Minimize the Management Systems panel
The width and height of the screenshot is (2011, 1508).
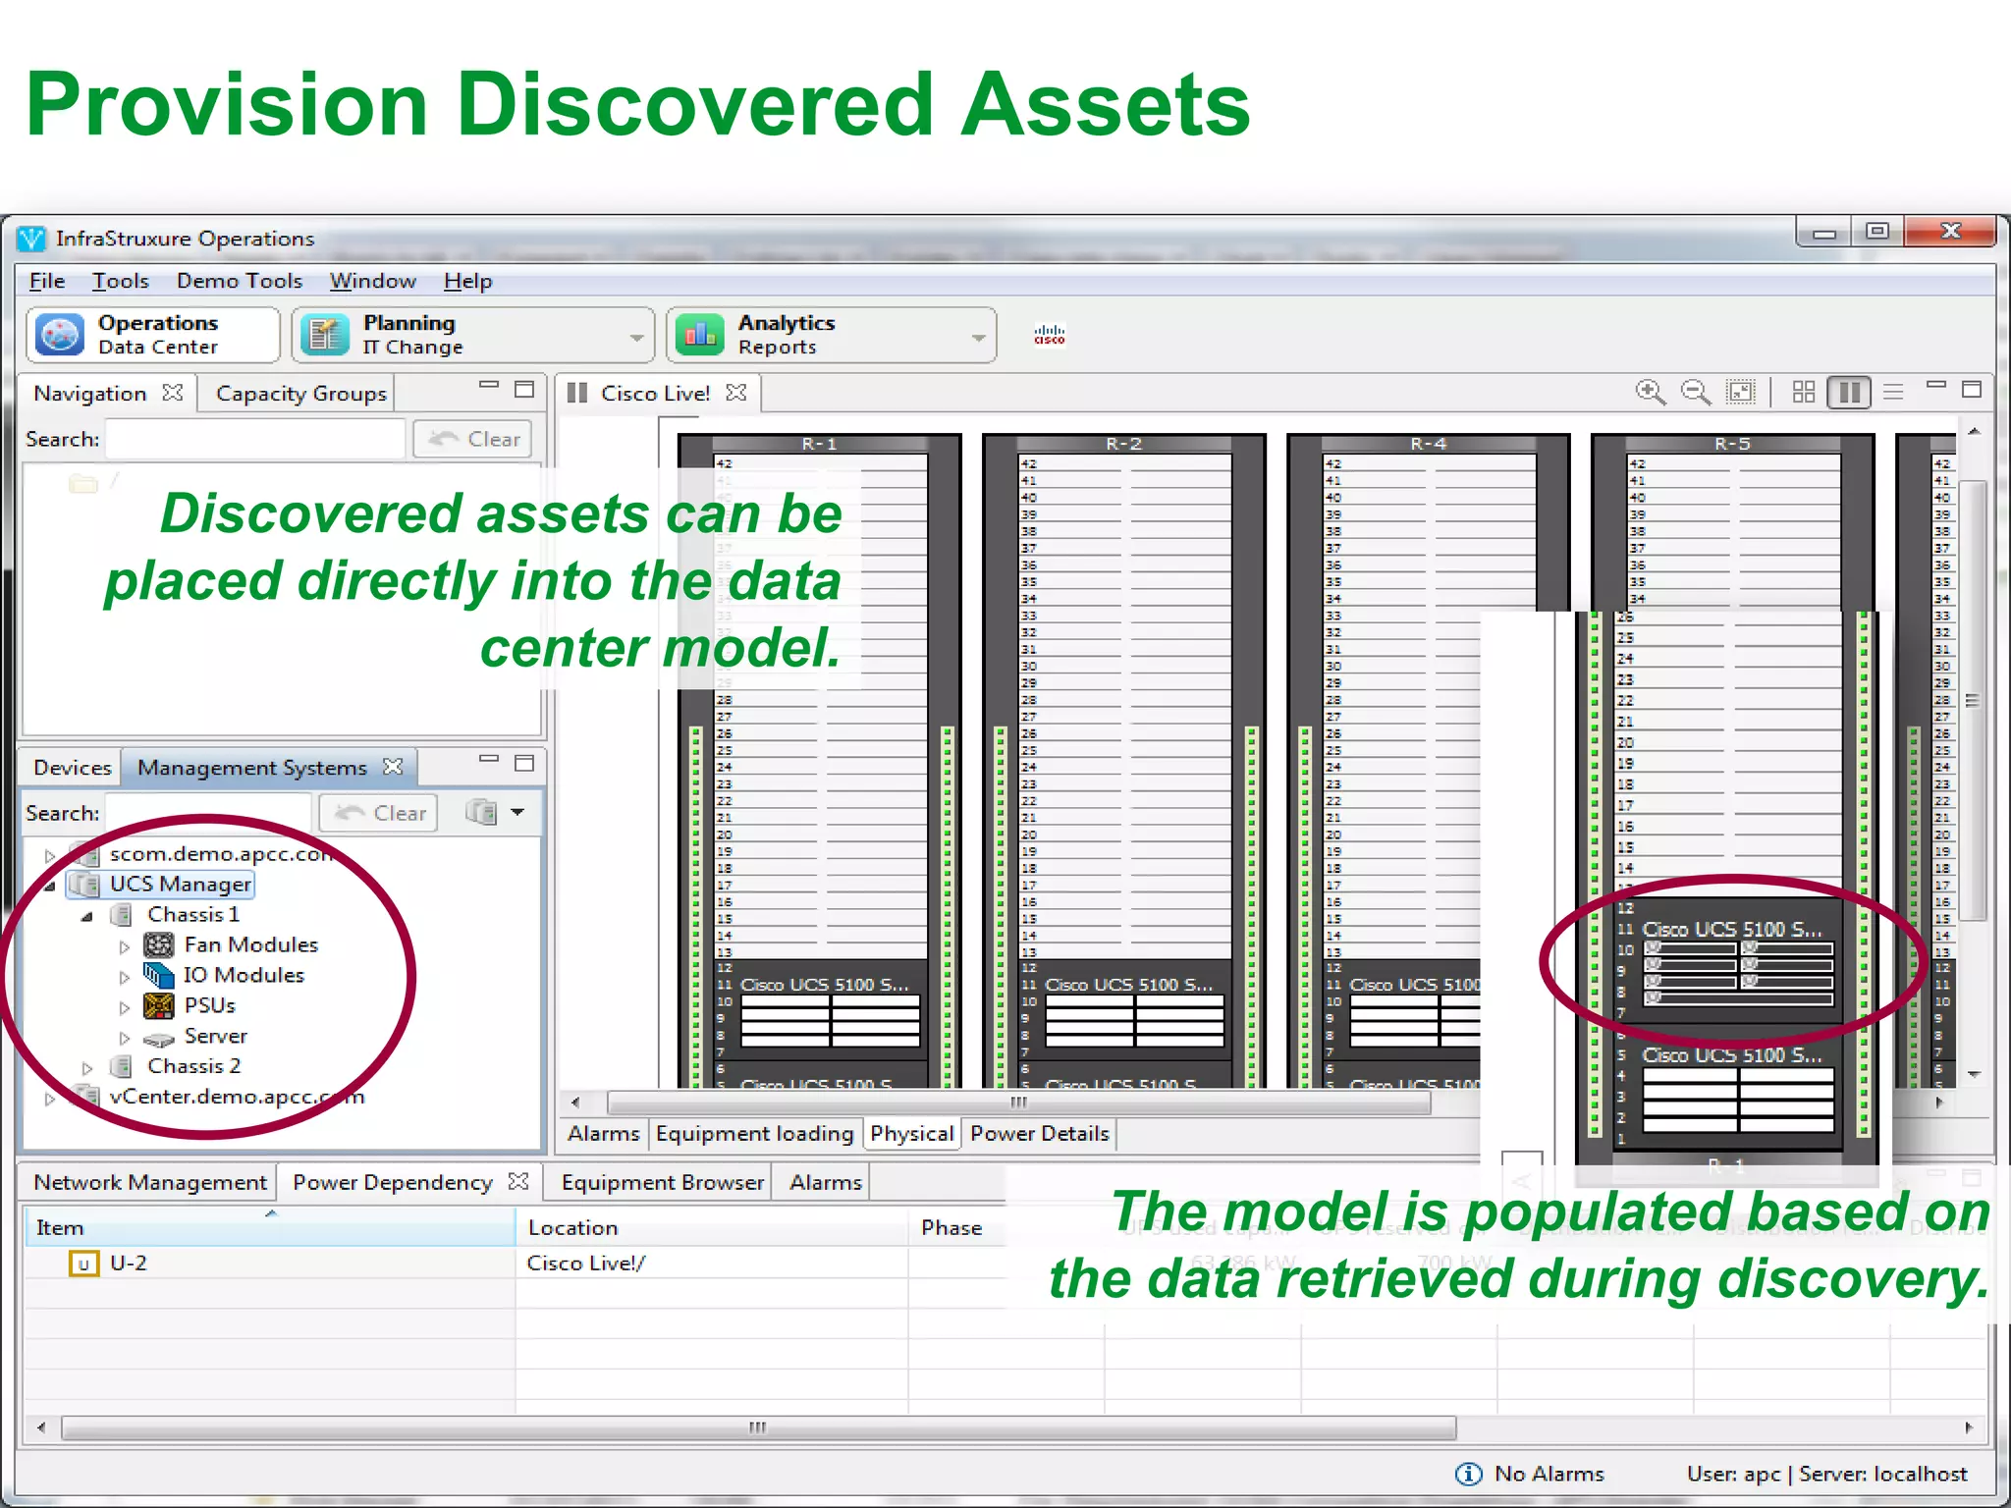pos(489,761)
